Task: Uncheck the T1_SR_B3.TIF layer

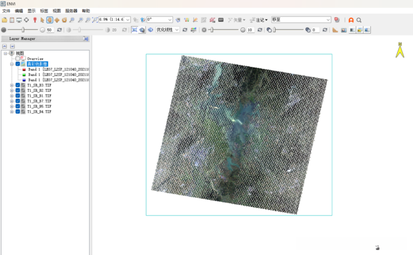Action: tap(18, 85)
